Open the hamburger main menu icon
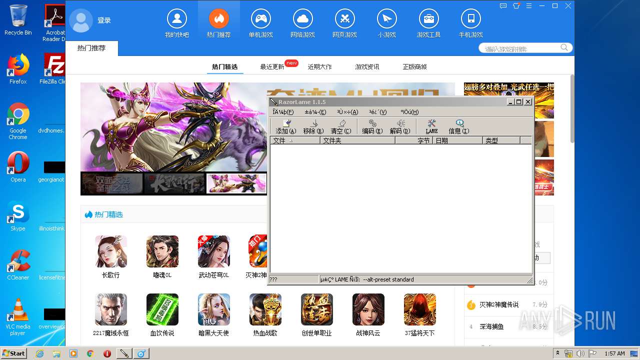The width and height of the screenshot is (640, 360). tap(529, 6)
